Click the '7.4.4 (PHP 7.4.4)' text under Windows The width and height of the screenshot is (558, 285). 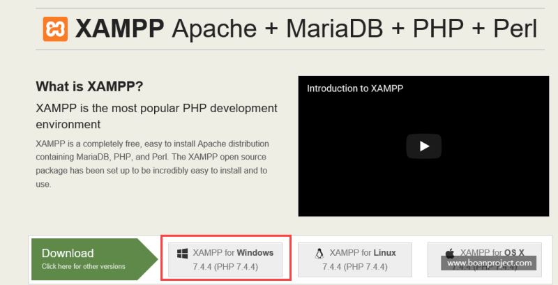click(x=225, y=267)
